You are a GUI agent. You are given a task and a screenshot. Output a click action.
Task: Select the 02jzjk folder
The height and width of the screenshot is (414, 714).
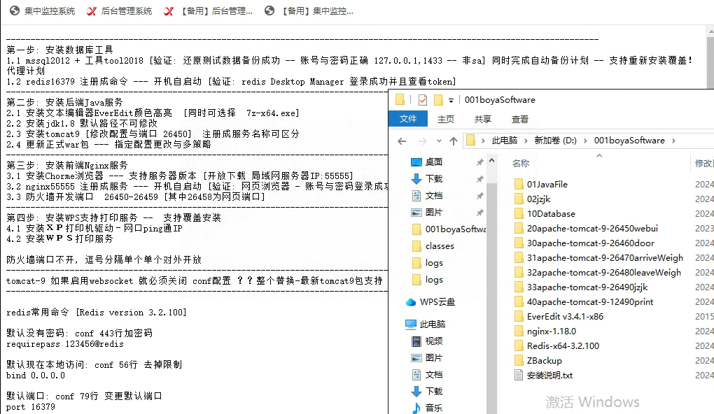click(532, 199)
